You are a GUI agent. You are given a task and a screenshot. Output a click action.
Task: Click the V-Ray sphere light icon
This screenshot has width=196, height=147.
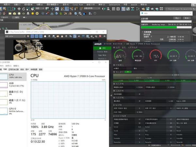click(19, 13)
